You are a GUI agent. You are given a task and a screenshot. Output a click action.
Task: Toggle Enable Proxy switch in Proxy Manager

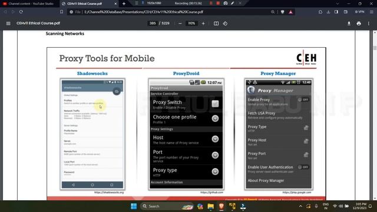click(x=303, y=100)
